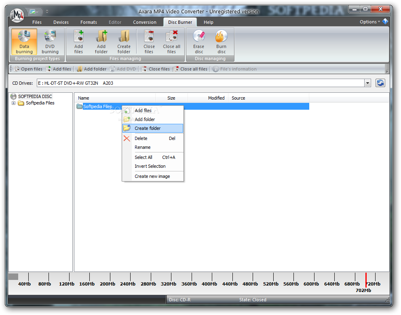Sort by Modified column header
401x315 pixels.
208,98
